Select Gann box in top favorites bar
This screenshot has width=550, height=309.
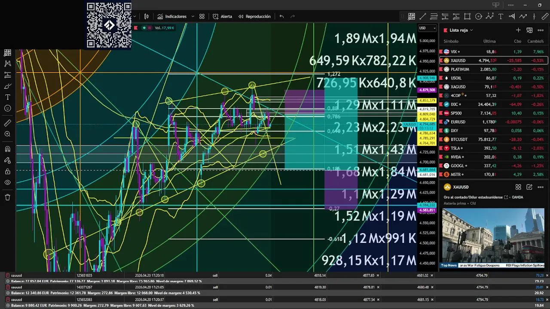412,16
